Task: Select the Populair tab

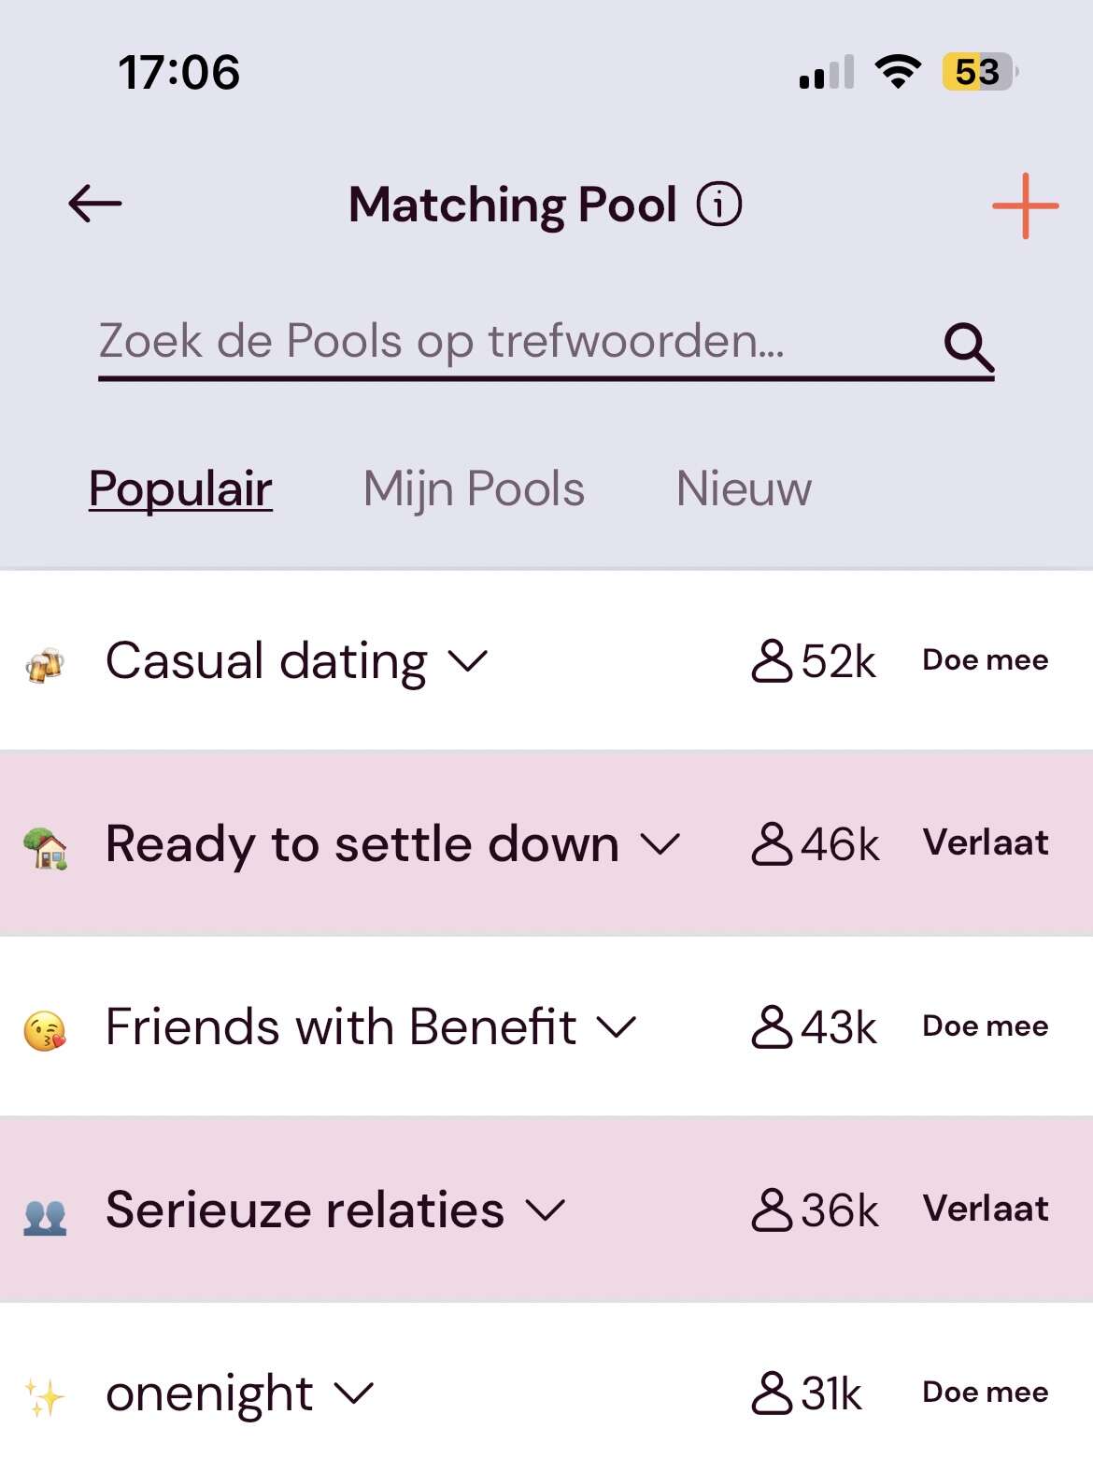Action: click(x=180, y=489)
